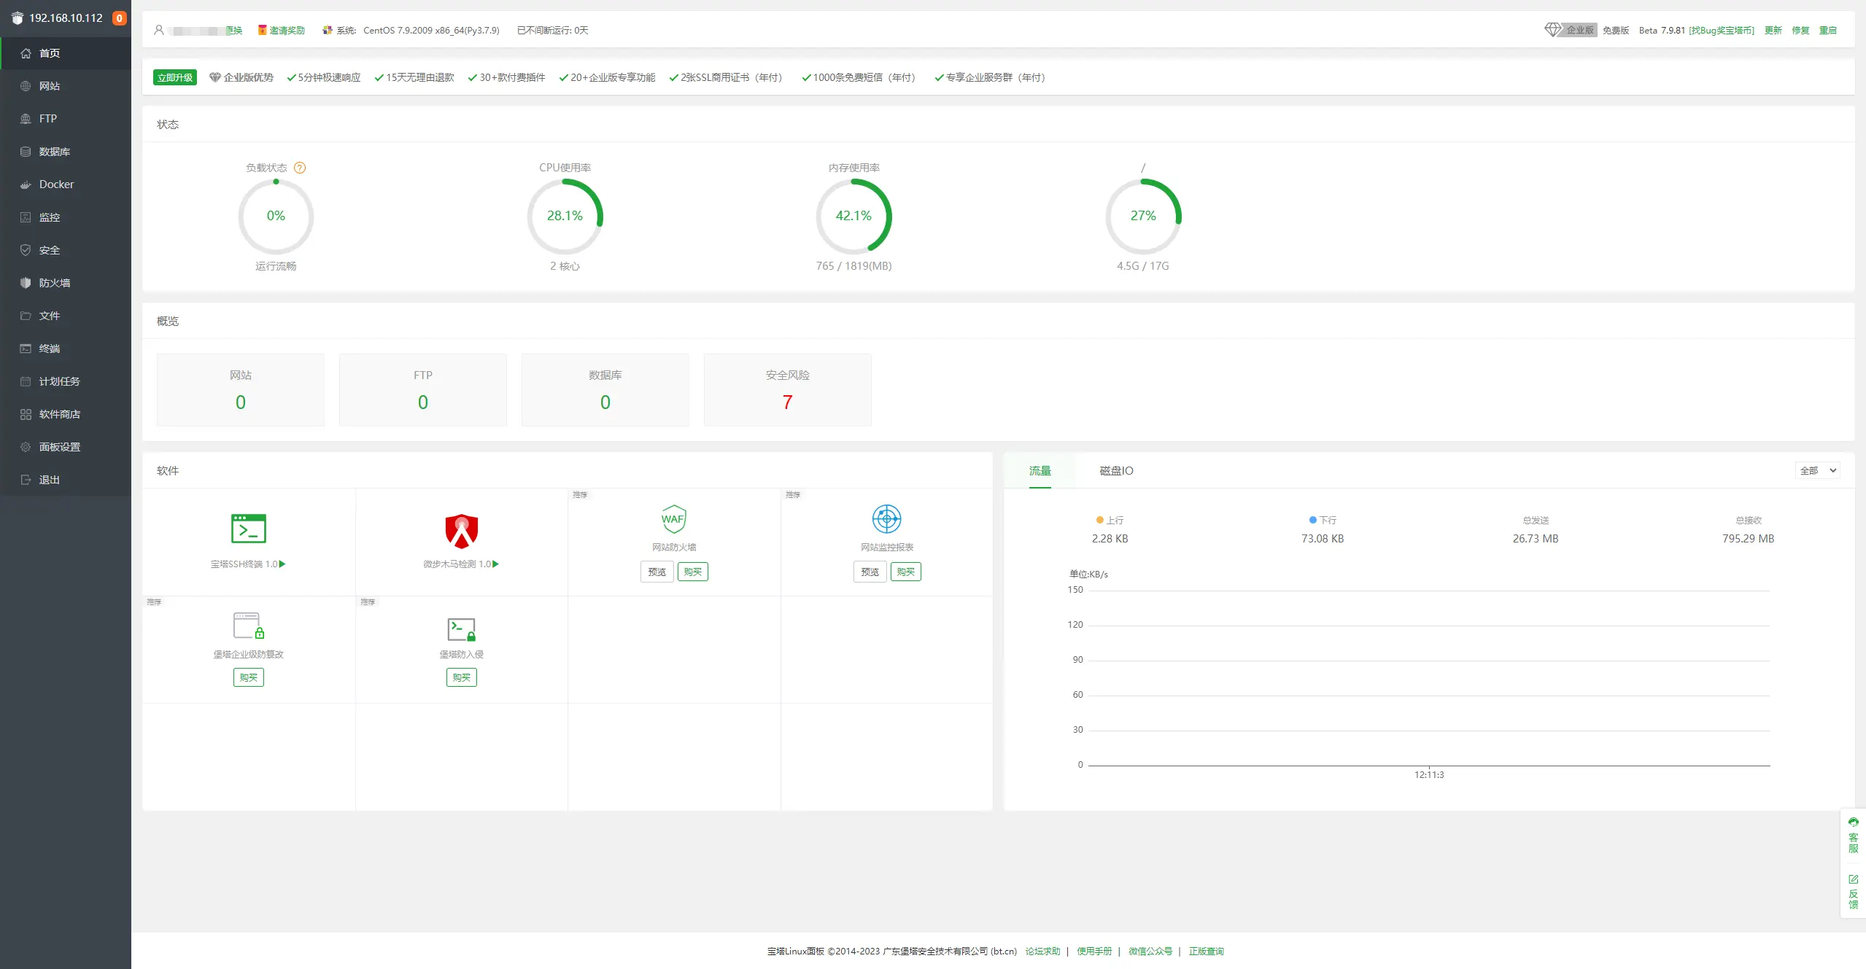
Task: Select the 流量 tab
Action: (x=1040, y=471)
